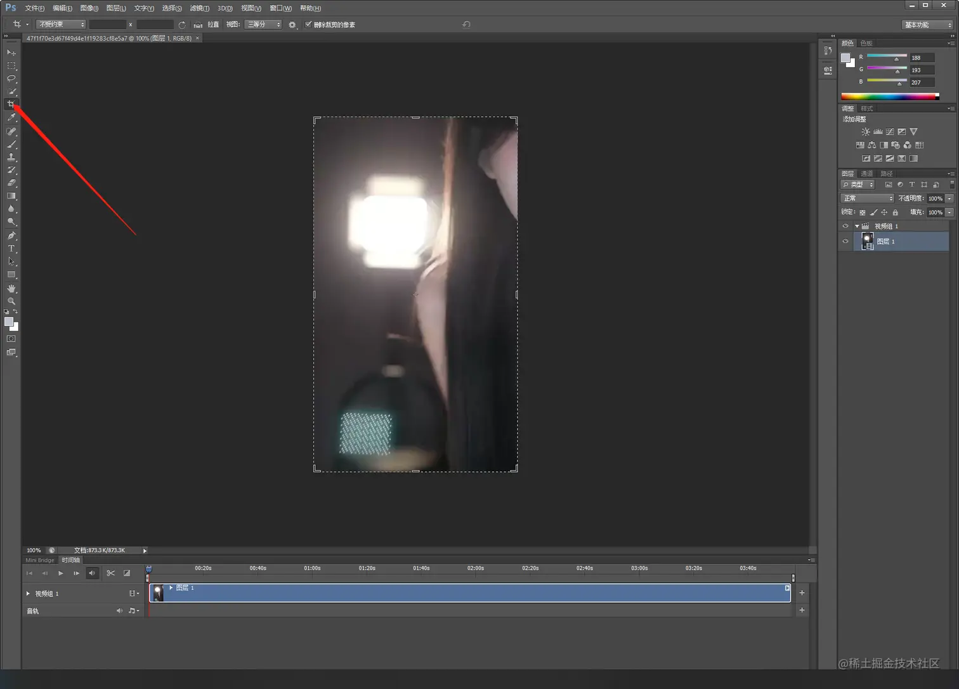959x689 pixels.
Task: Open crop settings gear icon
Action: click(292, 25)
